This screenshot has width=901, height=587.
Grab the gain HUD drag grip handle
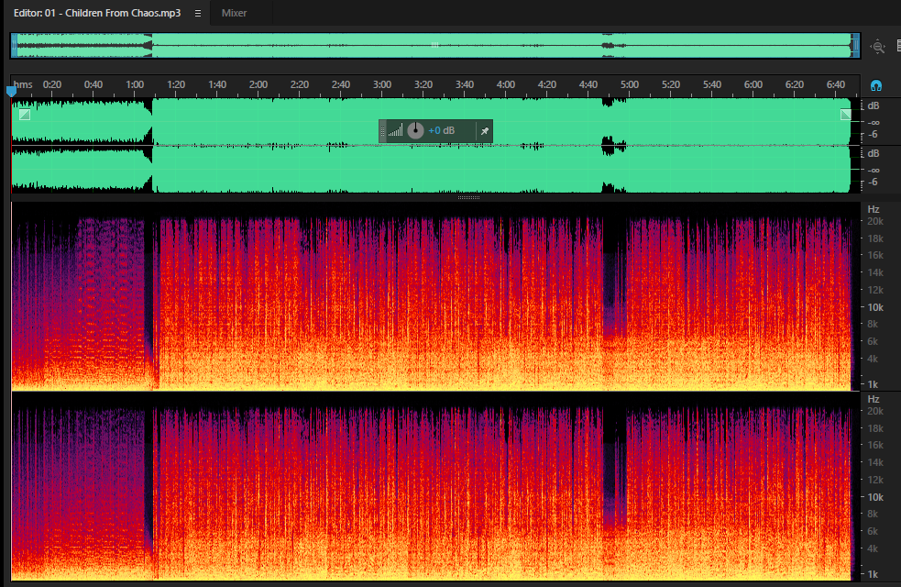coord(383,131)
